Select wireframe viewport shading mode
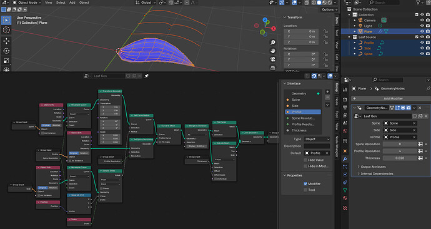This screenshot has height=229, width=431. point(314,3)
